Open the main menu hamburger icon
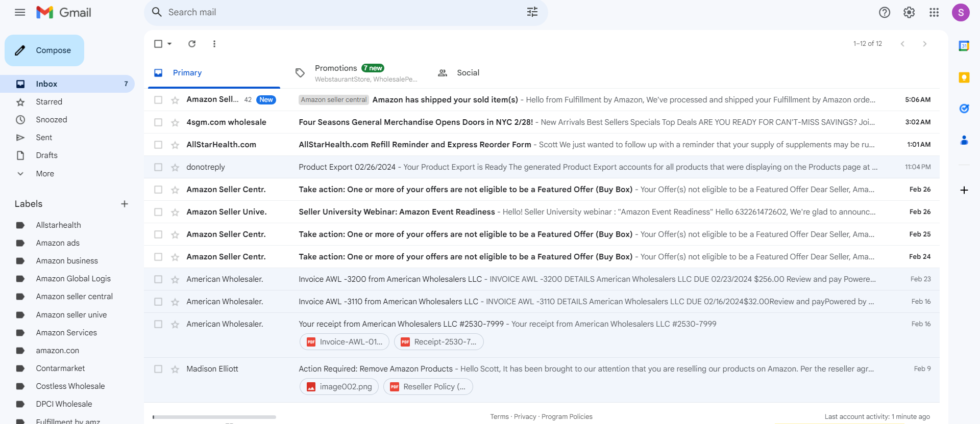Image resolution: width=980 pixels, height=424 pixels. click(x=20, y=12)
